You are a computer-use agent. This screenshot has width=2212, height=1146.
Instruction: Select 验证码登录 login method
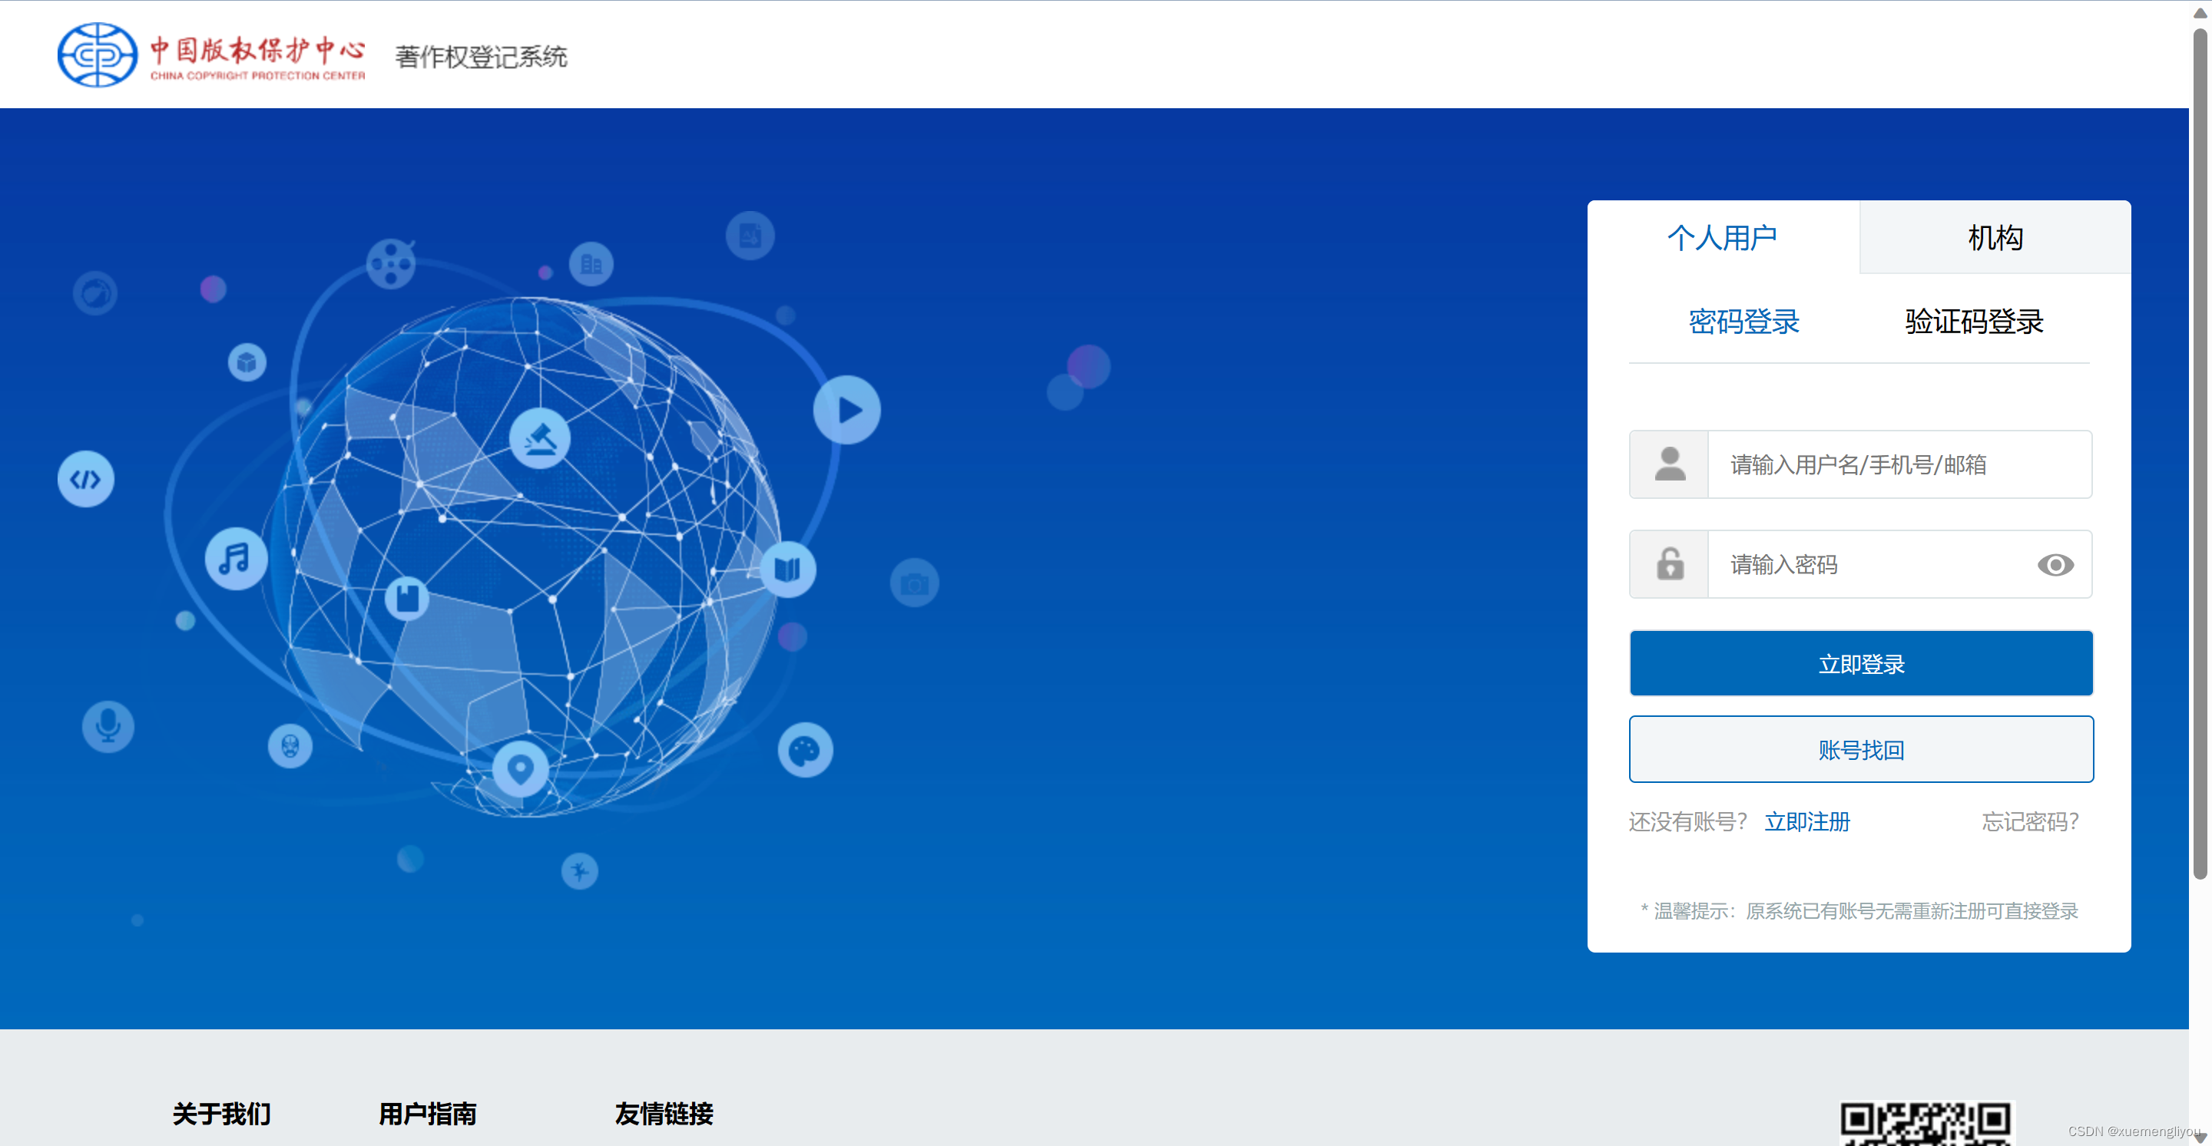click(x=1973, y=321)
